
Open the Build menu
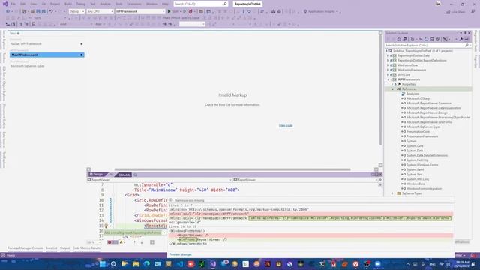click(x=68, y=4)
